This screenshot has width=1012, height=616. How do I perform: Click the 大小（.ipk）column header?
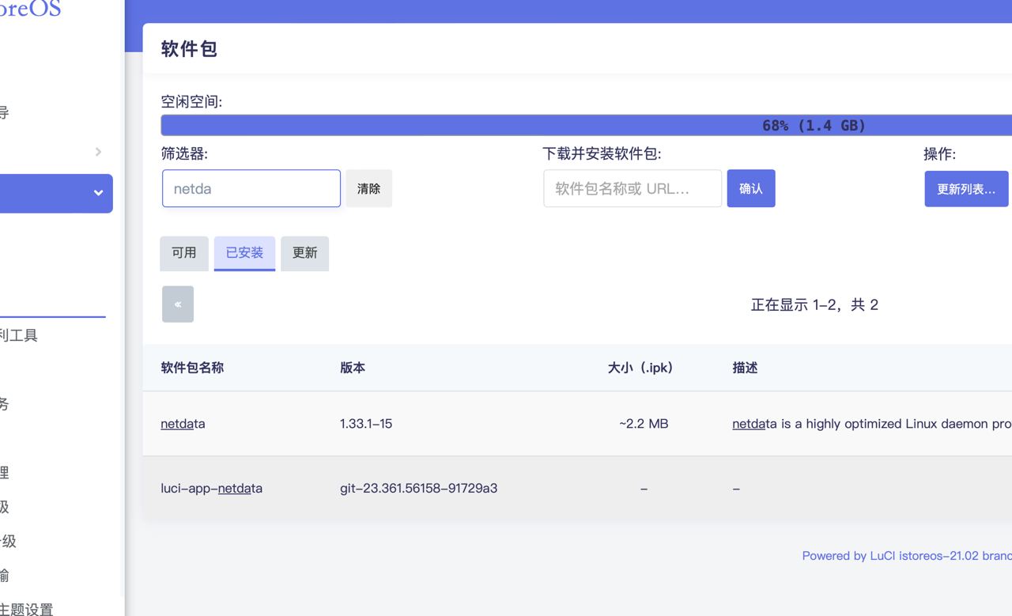click(x=640, y=368)
